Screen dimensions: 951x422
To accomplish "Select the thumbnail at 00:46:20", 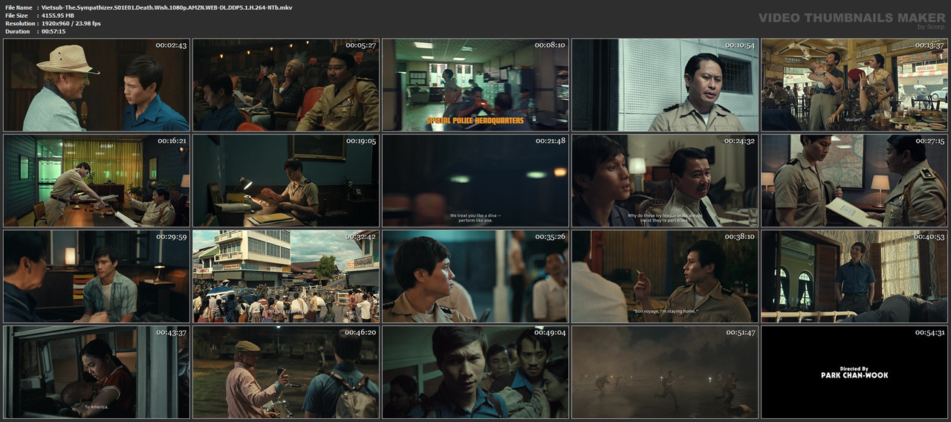I will click(286, 372).
